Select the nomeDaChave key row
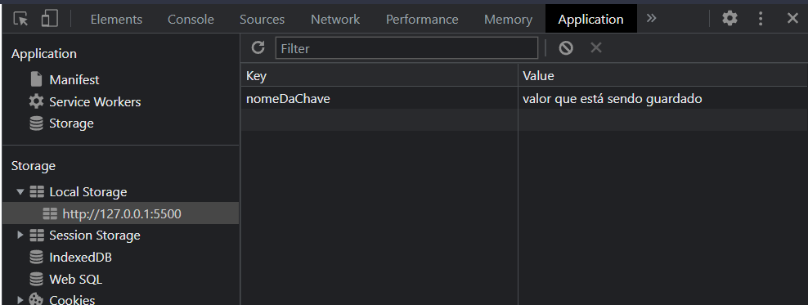The width and height of the screenshot is (808, 305). (523, 98)
